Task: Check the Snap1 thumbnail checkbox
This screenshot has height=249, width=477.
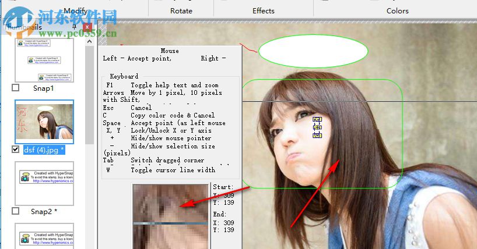Action: tap(16, 88)
